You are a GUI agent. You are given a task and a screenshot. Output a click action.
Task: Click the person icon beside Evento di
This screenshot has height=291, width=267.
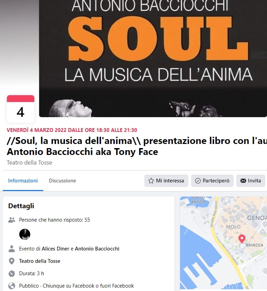click(x=12, y=249)
